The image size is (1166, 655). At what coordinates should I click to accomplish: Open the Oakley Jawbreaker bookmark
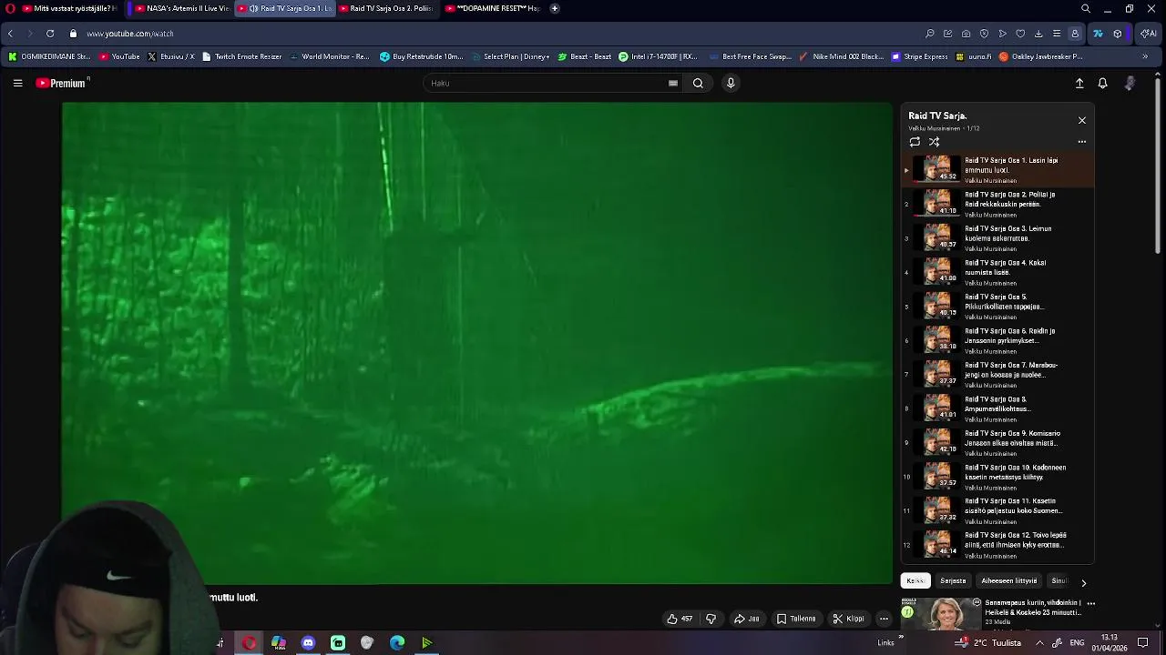click(x=1041, y=56)
